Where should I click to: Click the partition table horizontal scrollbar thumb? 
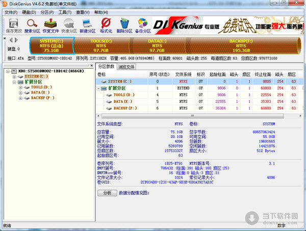coord(192,116)
